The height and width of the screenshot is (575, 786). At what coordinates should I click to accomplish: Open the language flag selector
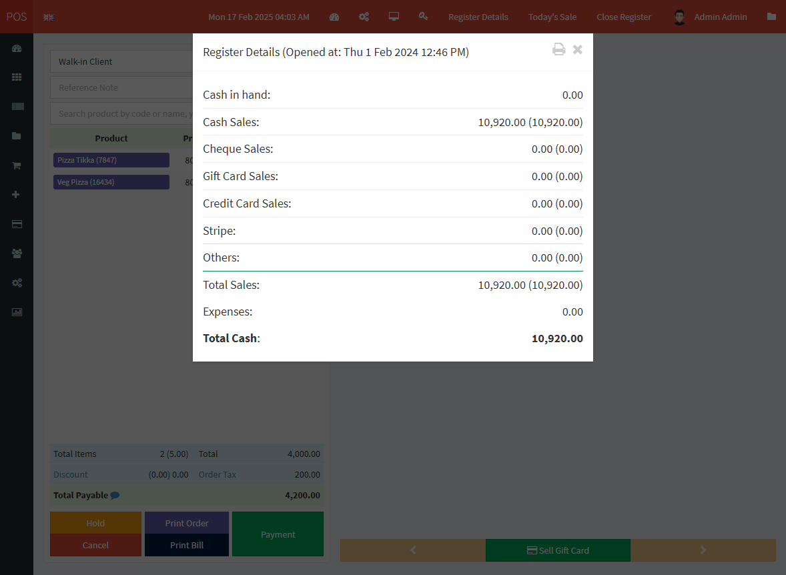pyautogui.click(x=49, y=17)
